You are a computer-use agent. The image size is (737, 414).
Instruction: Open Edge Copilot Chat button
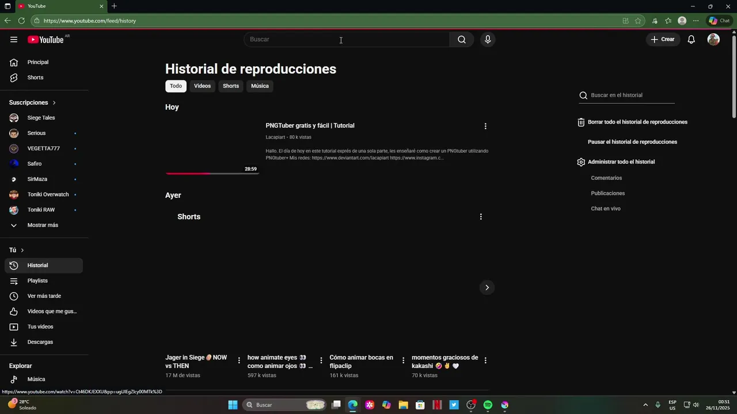coord(719,21)
